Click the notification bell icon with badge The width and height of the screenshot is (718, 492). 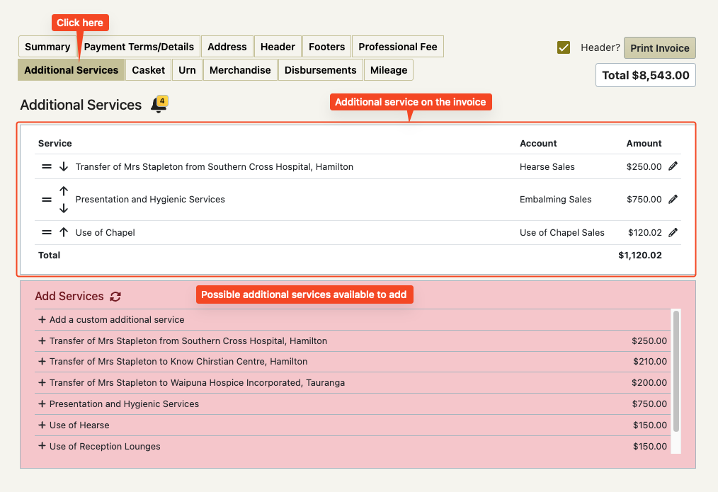click(159, 104)
